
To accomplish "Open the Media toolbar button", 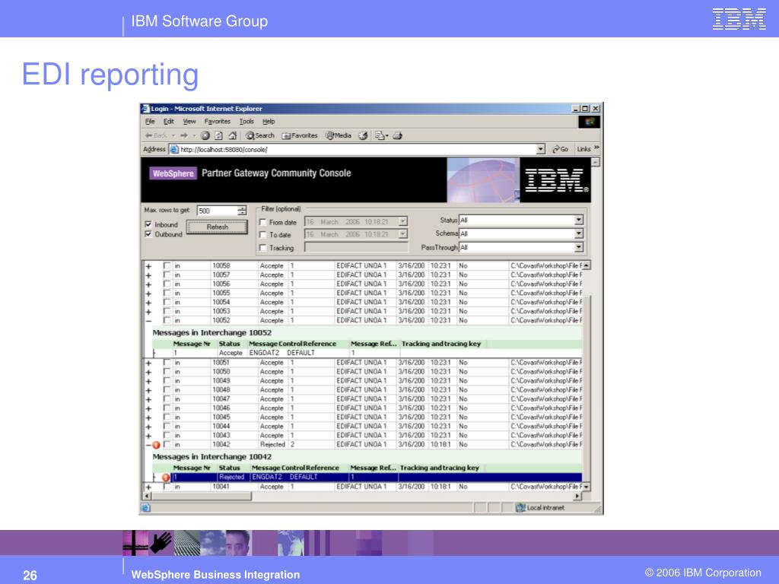I will [339, 135].
